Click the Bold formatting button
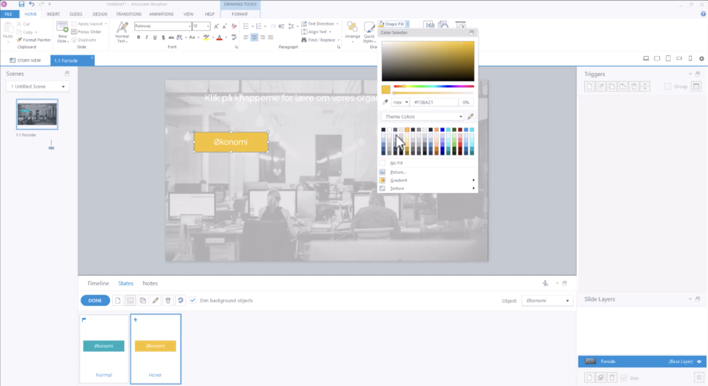The width and height of the screenshot is (708, 386). 139,37
